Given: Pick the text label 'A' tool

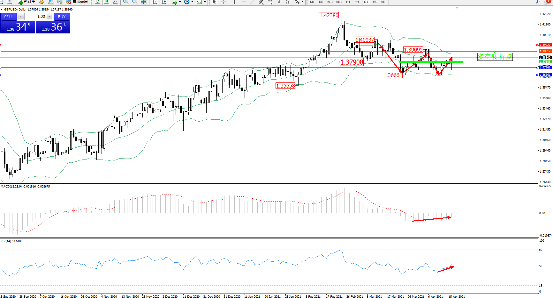Looking at the screenshot, I should 279,2.
